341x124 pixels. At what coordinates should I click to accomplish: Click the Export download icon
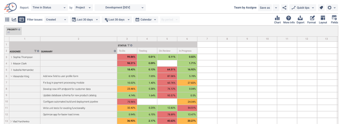tap(300, 18)
